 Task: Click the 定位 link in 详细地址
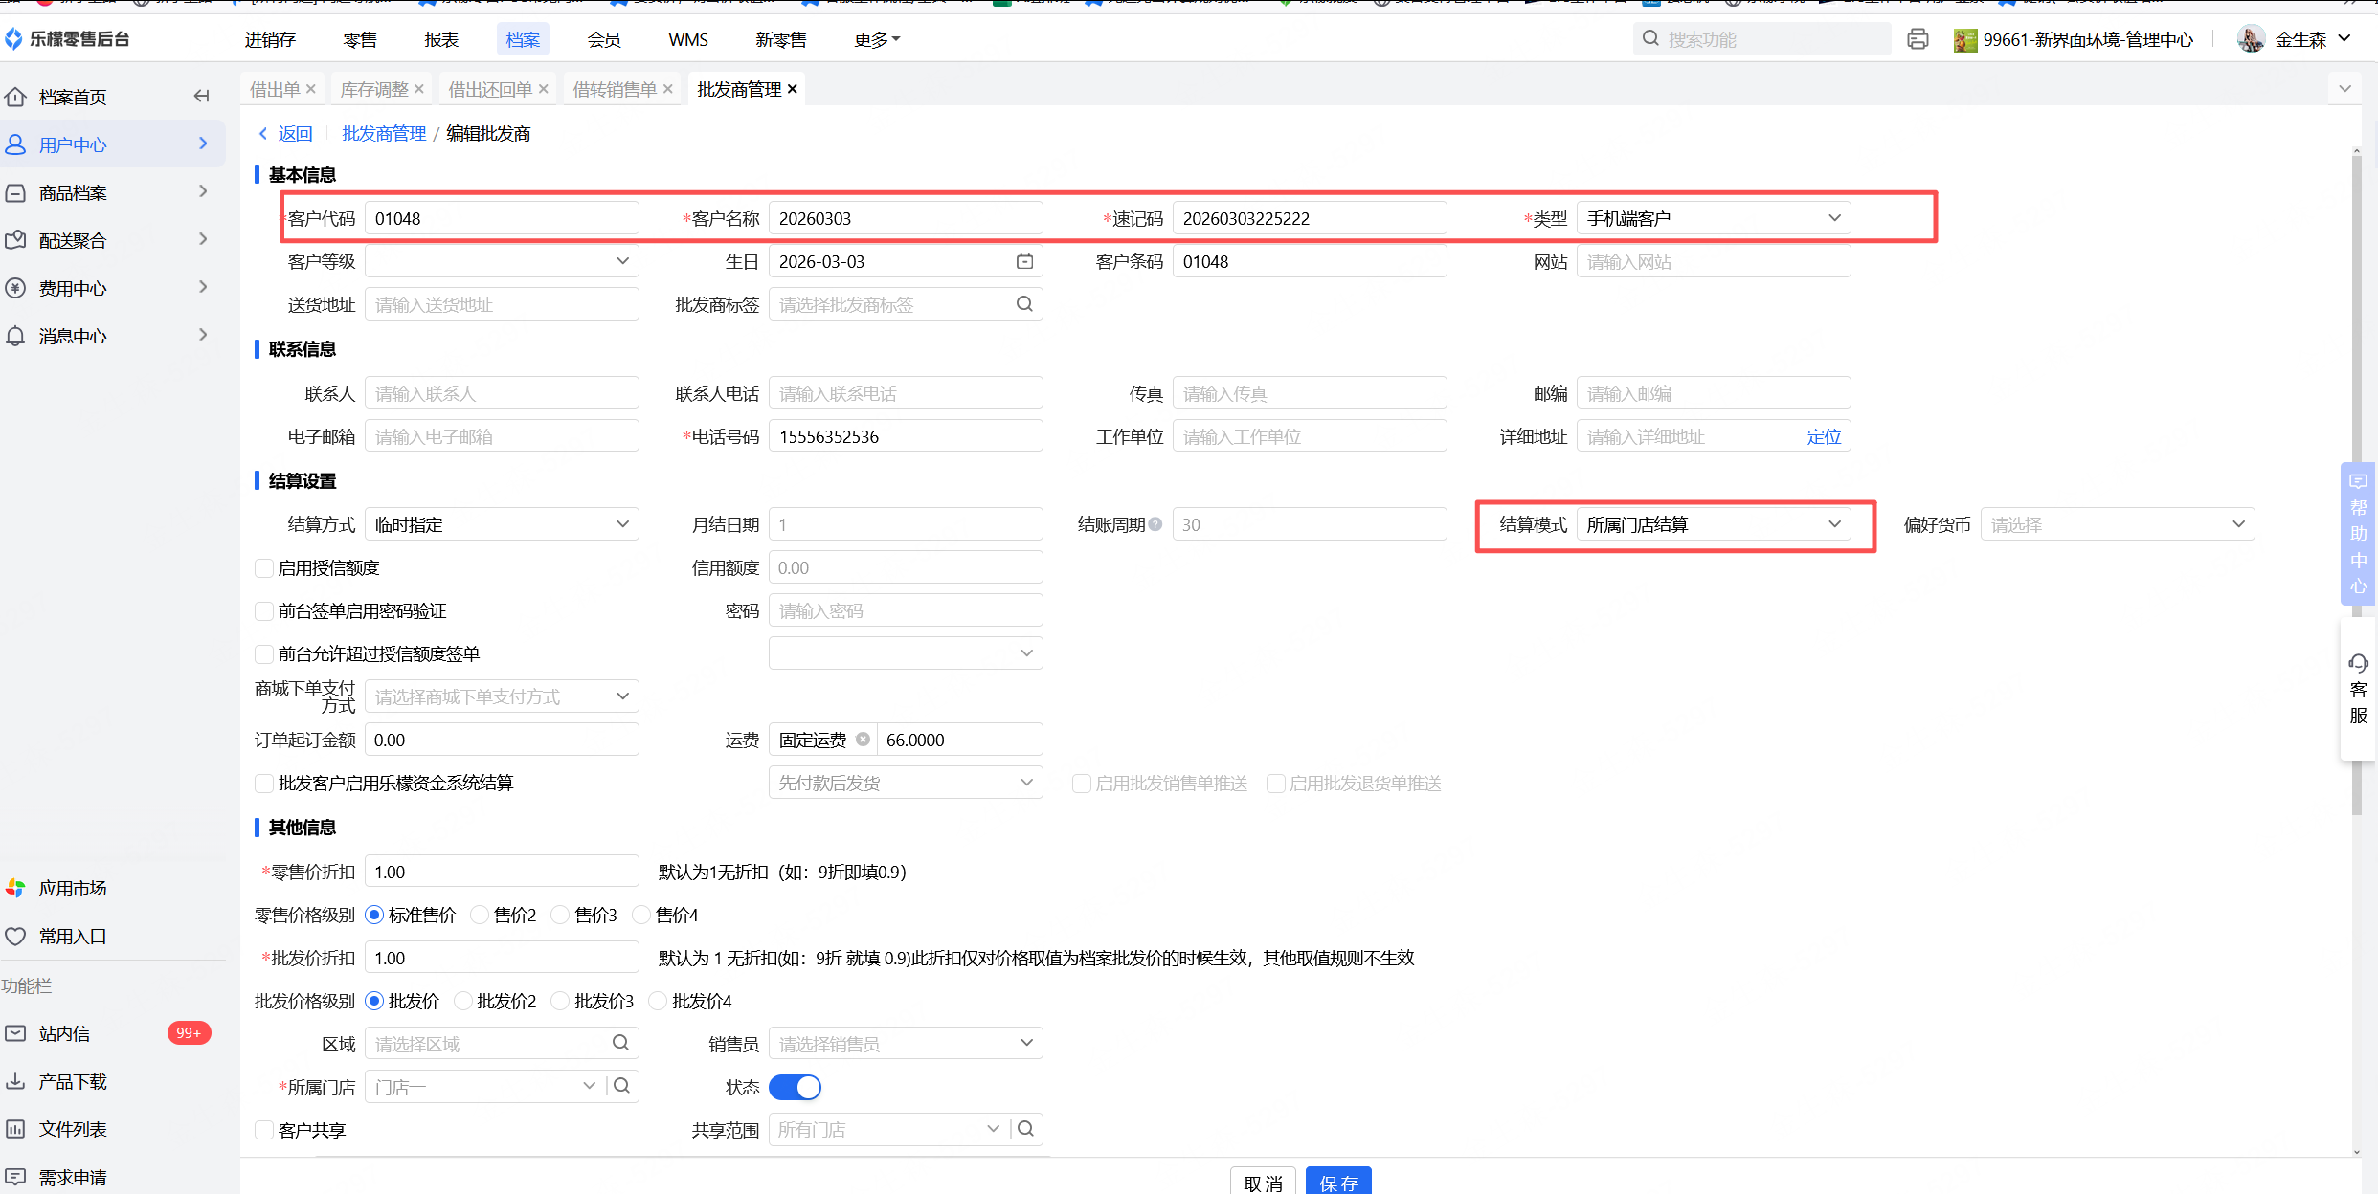tap(1823, 437)
